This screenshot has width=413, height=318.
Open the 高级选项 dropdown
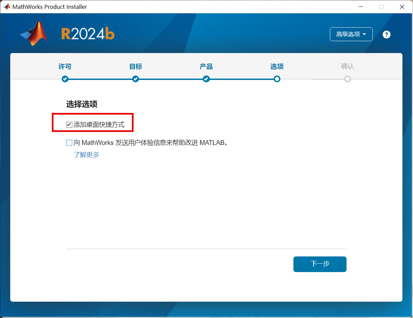351,34
